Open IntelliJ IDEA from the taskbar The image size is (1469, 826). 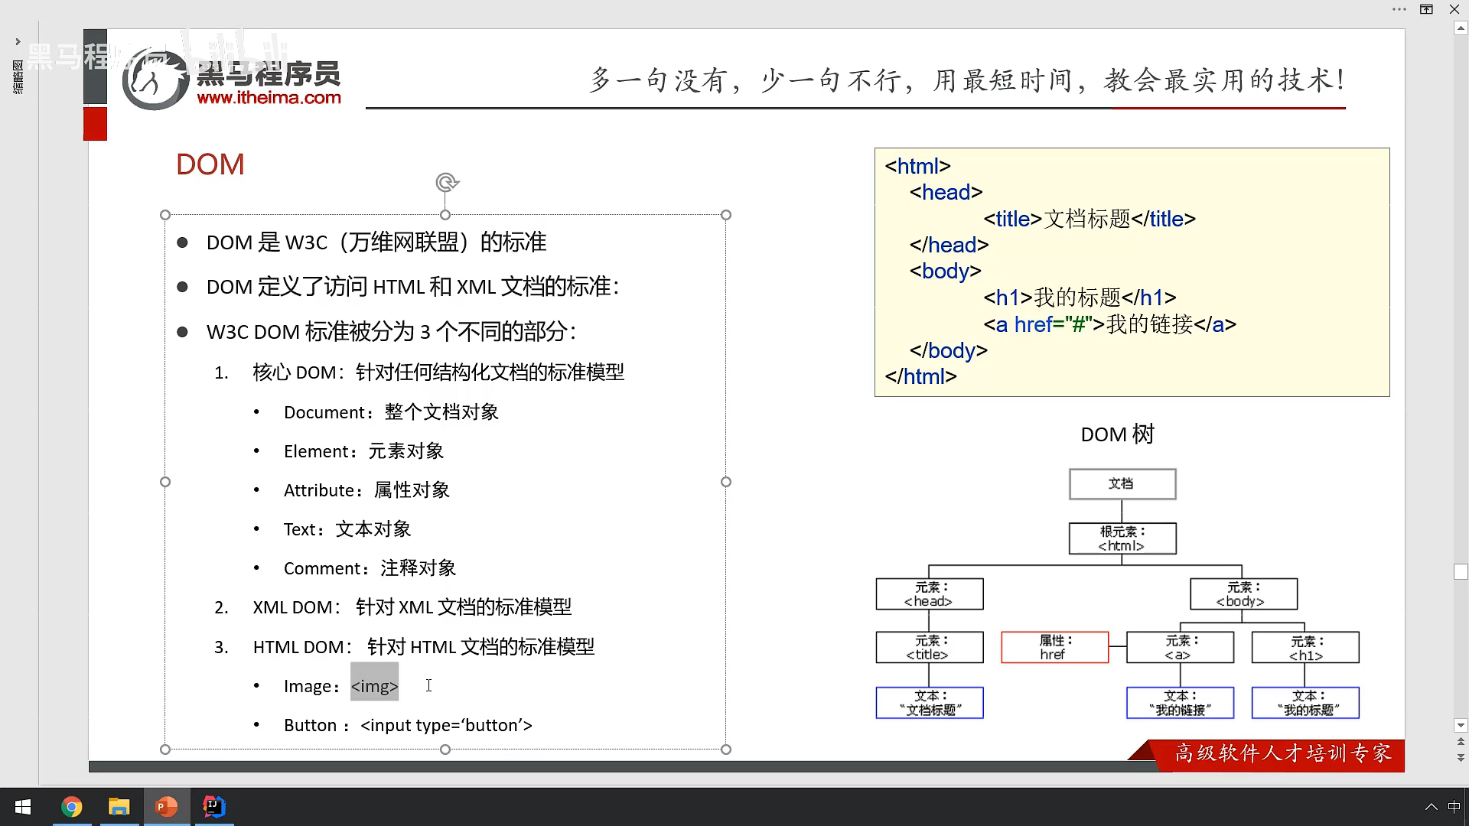tap(214, 807)
